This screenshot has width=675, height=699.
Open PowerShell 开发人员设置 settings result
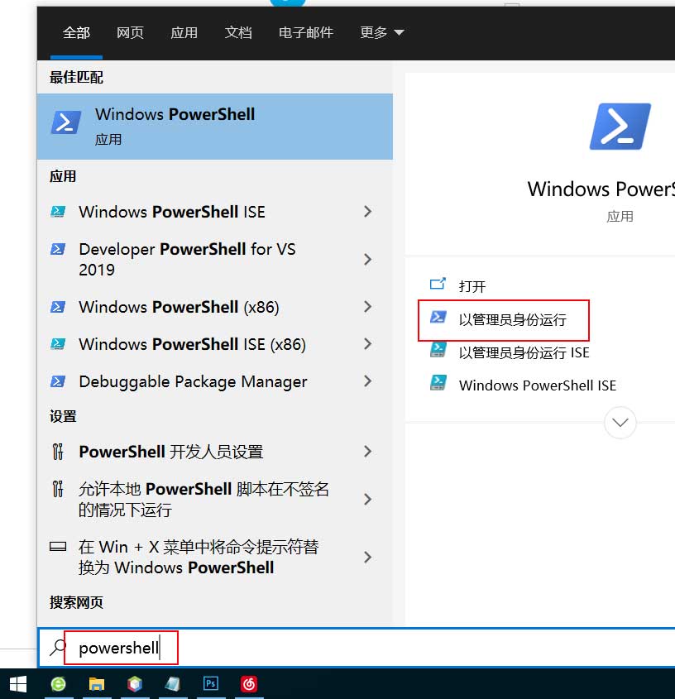point(215,452)
